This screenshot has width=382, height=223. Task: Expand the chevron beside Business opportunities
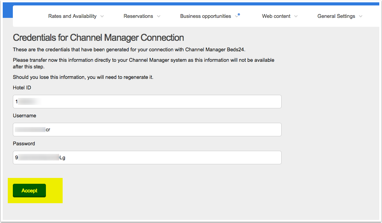click(x=236, y=16)
